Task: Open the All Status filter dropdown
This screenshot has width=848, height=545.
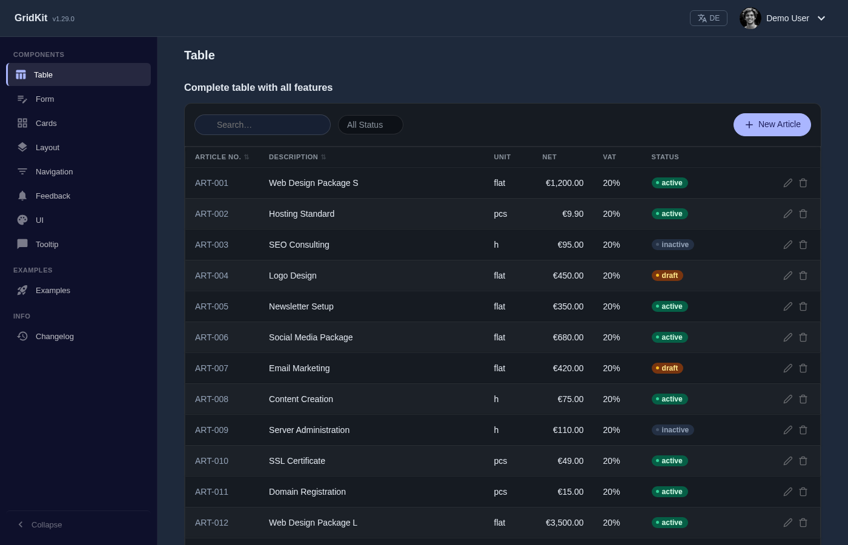Action: point(371,125)
